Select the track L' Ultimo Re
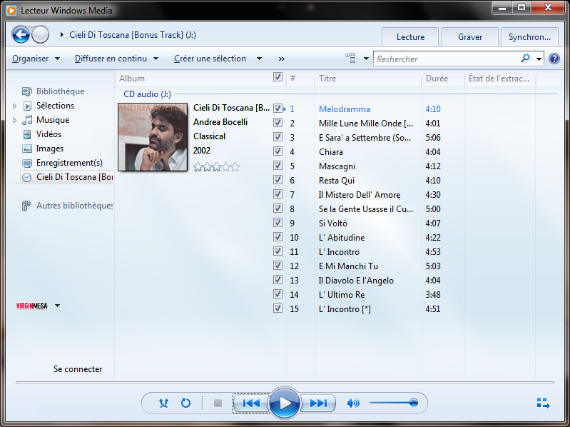570x427 pixels. 341,295
